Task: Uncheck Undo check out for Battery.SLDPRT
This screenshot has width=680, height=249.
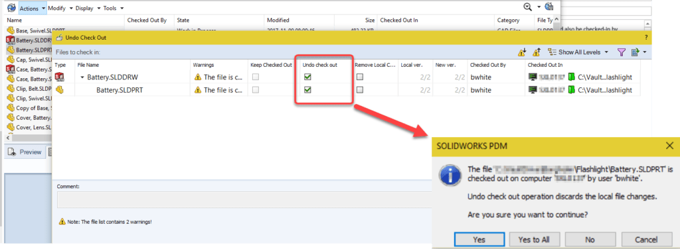Action: [x=308, y=90]
